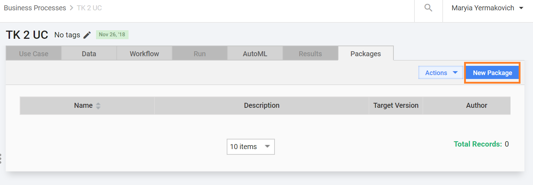Switch to the Data tab
This screenshot has height=185, width=533.
tap(89, 54)
